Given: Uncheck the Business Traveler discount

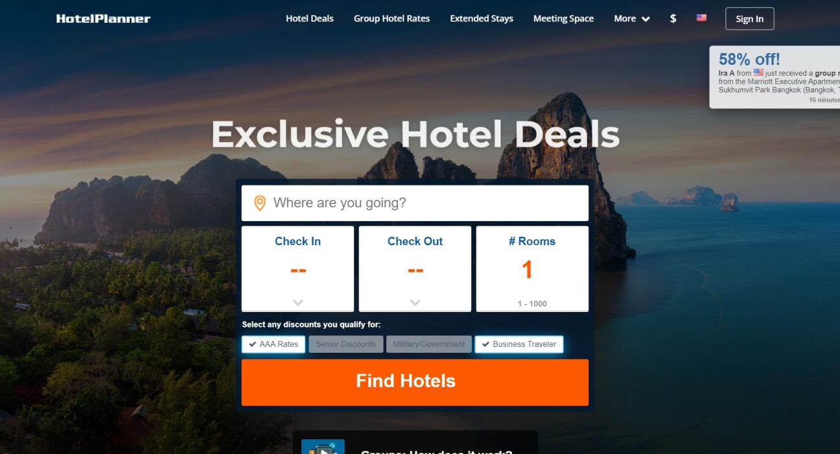Looking at the screenshot, I should [x=519, y=344].
